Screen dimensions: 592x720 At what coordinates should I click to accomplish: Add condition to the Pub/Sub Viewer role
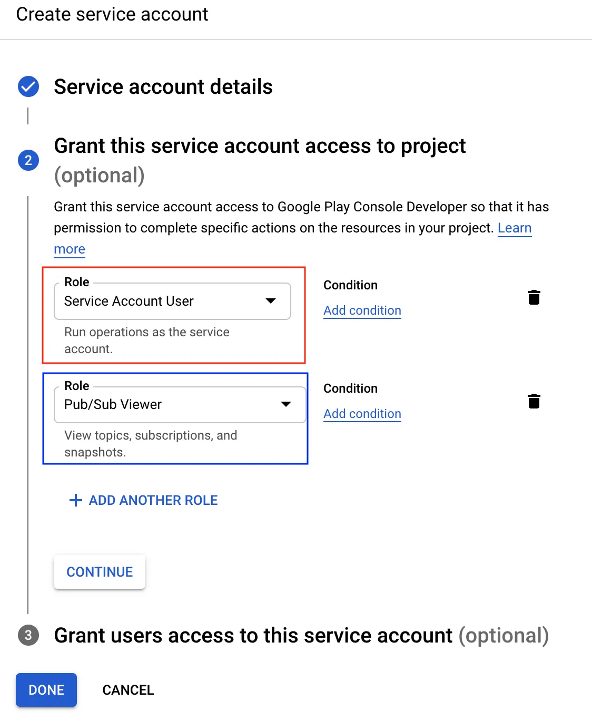pyautogui.click(x=362, y=414)
